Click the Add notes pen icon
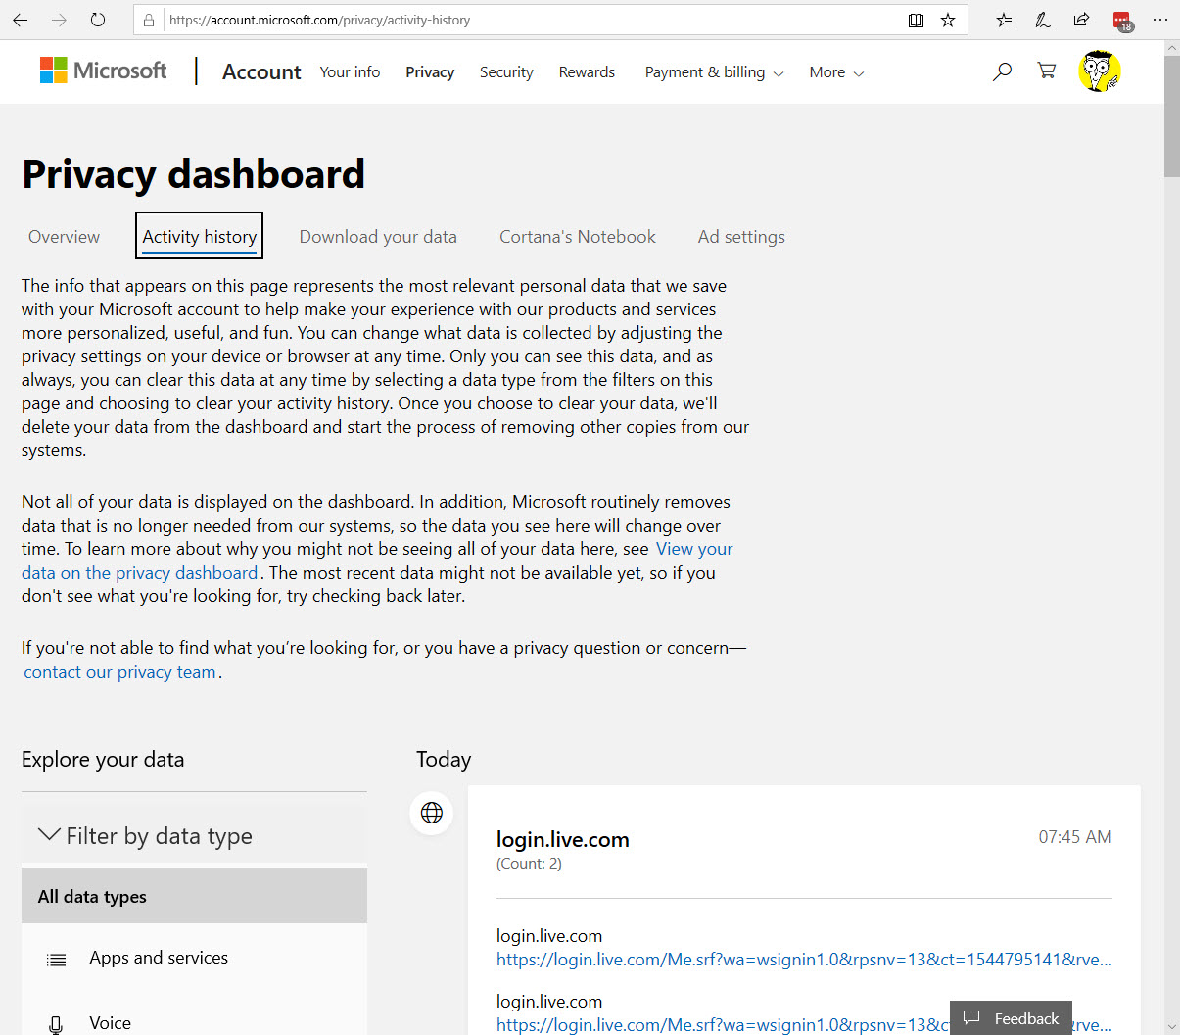 1043,20
